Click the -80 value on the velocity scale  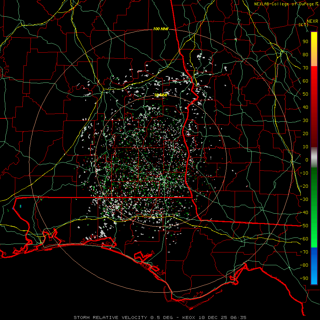tap(304, 265)
